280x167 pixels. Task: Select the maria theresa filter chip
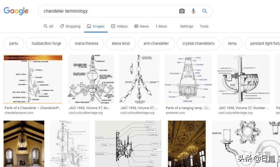coord(86,43)
